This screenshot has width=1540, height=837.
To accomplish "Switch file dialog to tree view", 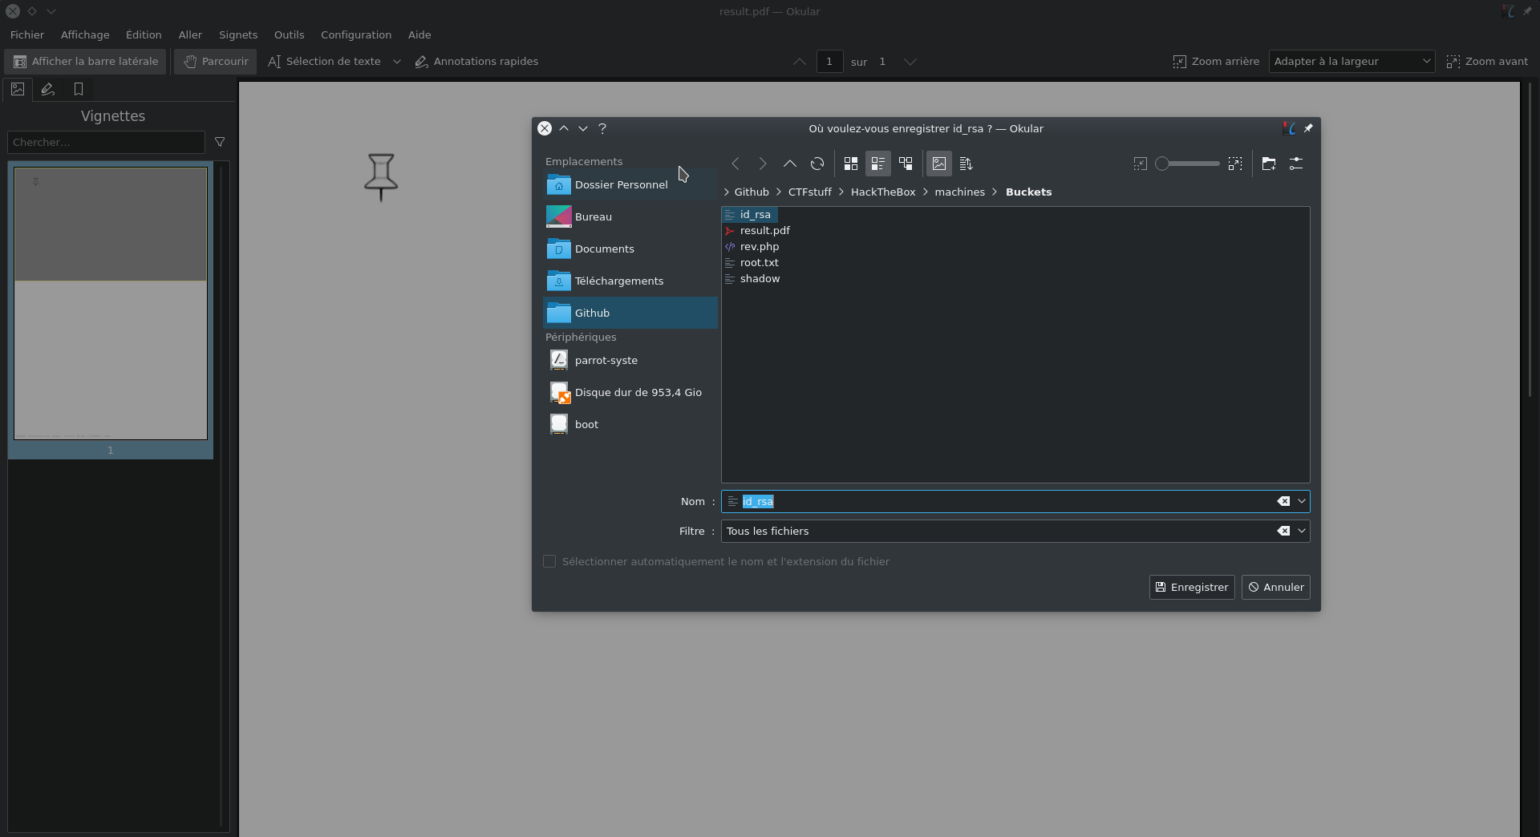I will point(906,164).
